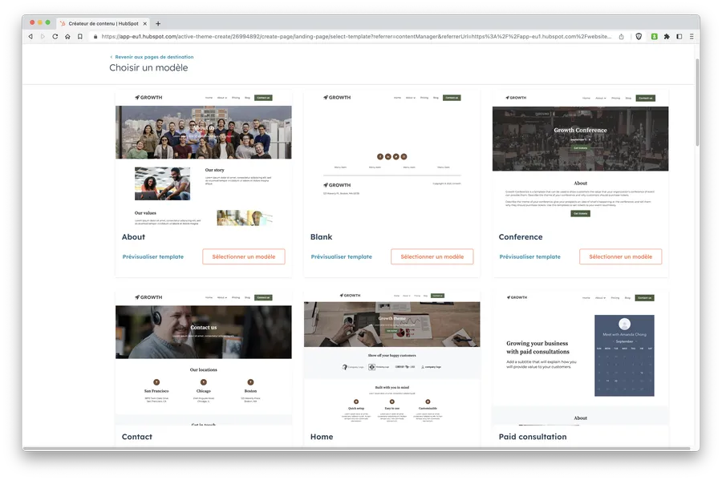This screenshot has width=722, height=480.
Task: Bookmark this page with the bookmark icon
Action: tap(79, 36)
